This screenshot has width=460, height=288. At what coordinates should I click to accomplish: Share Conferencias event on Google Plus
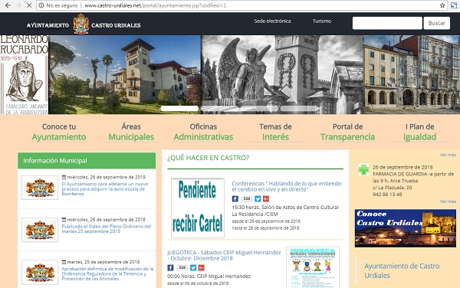tap(266, 199)
